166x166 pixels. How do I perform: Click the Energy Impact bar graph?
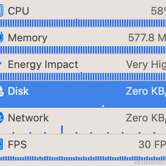click(x=83, y=76)
